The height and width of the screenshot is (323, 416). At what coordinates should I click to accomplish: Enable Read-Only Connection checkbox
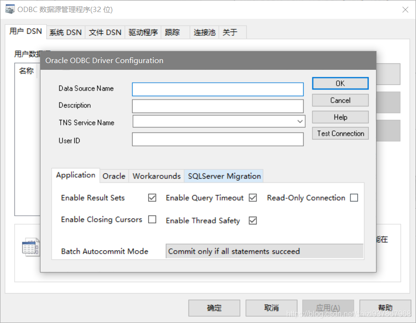pos(354,198)
